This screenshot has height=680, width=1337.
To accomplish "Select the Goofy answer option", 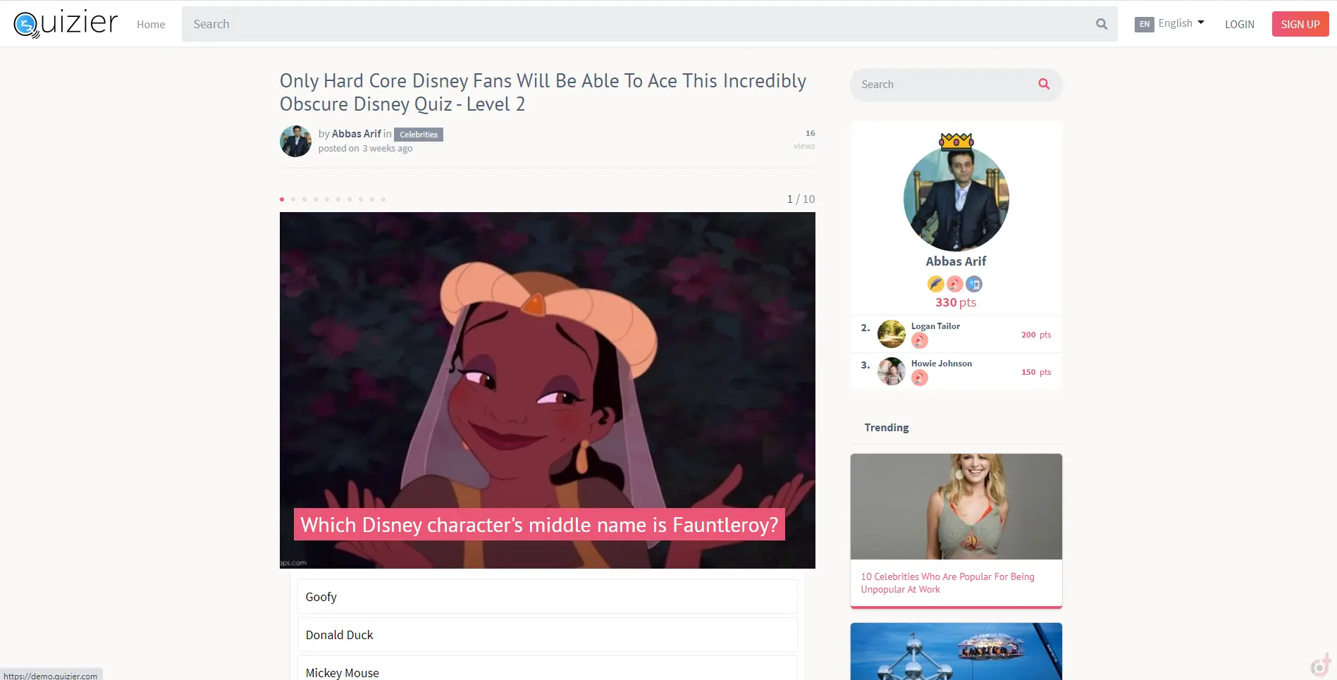I will pyautogui.click(x=547, y=597).
